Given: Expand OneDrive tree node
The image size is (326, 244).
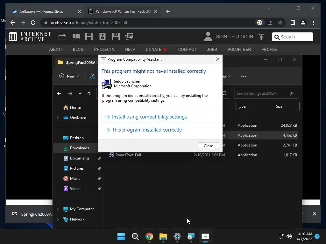Looking at the screenshot, I should click(58, 118).
